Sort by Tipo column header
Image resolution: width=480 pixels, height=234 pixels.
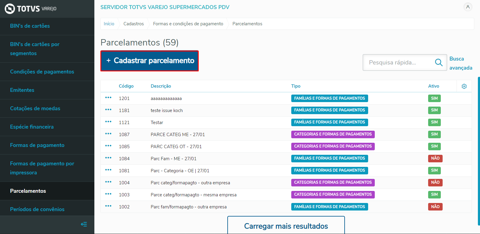(x=296, y=86)
